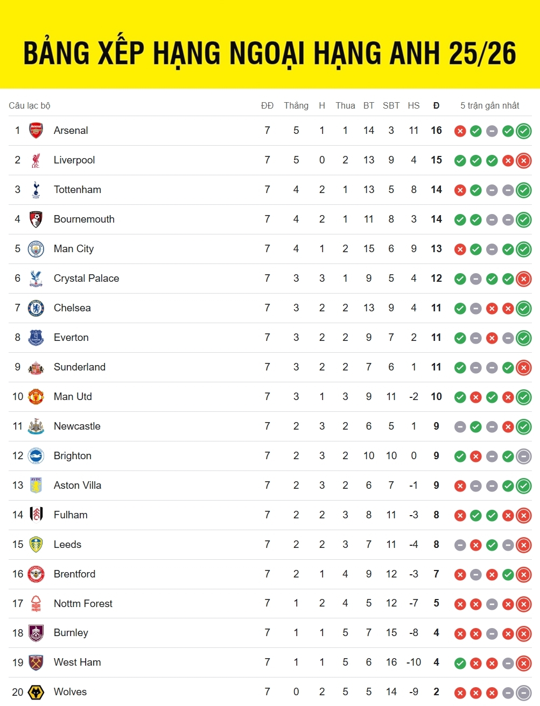Click the bold Đ points column header
The height and width of the screenshot is (706, 540).
tap(436, 105)
